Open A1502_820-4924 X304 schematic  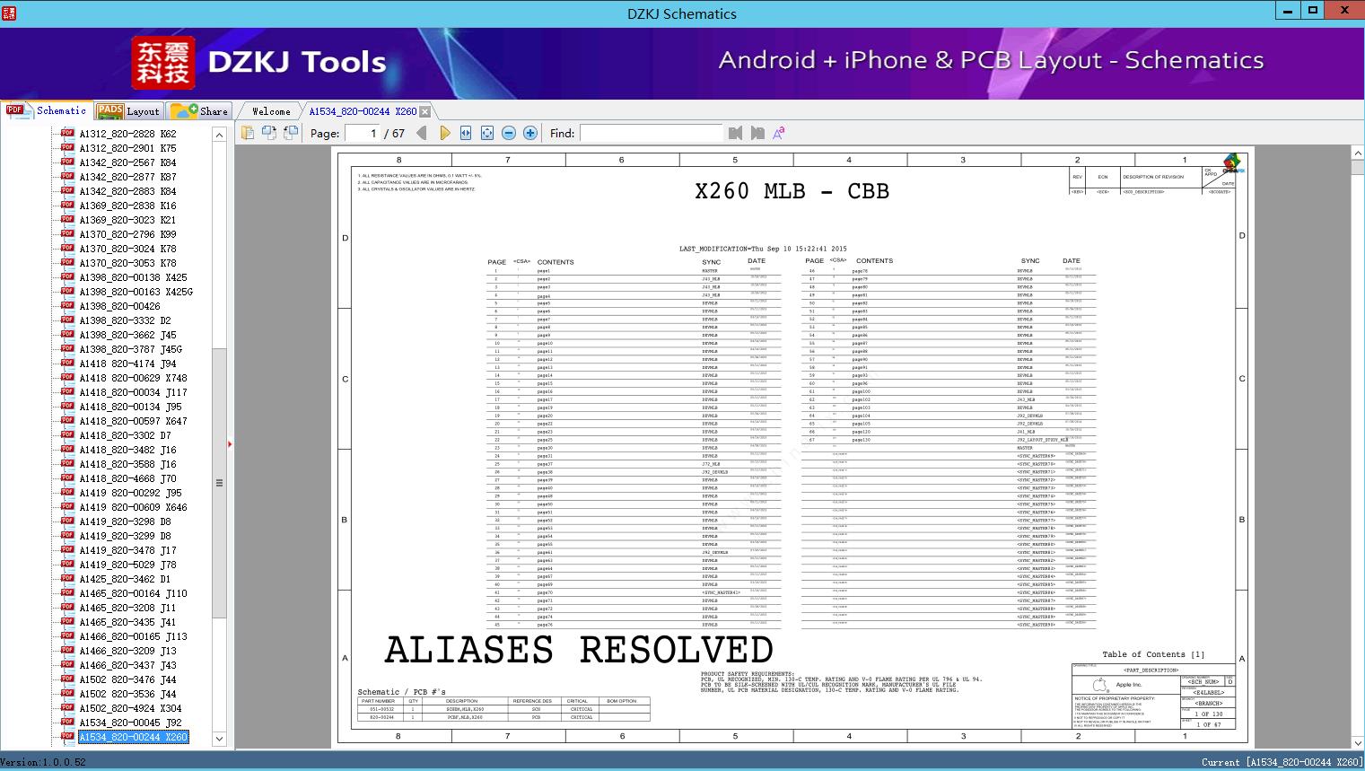pyautogui.click(x=130, y=708)
